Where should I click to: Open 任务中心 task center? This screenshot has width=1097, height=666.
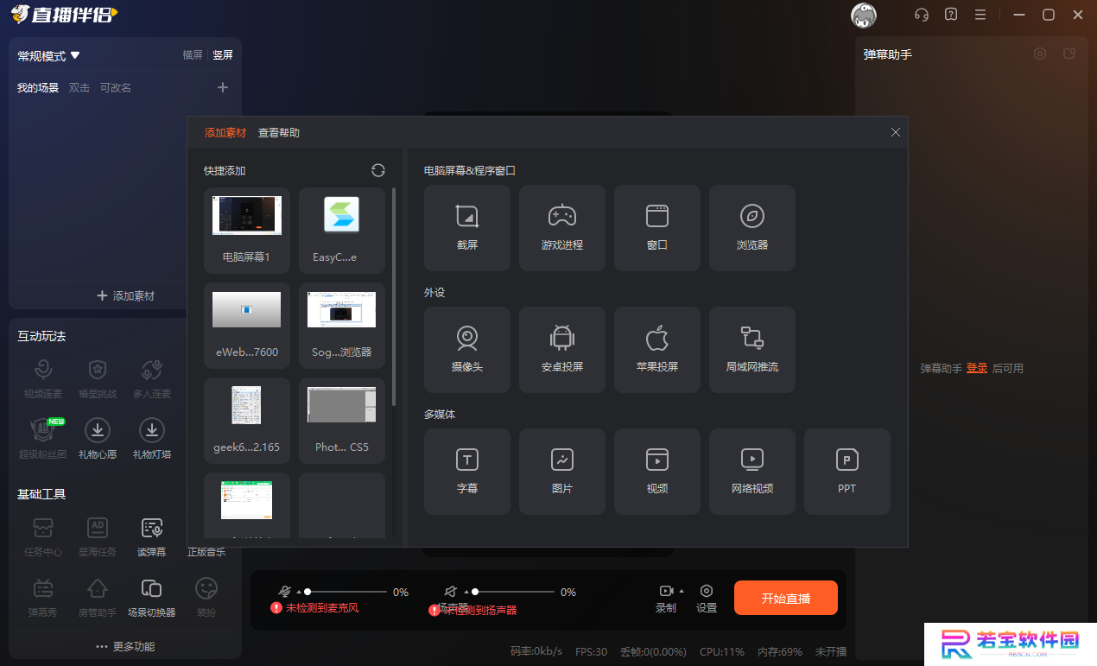tap(43, 536)
